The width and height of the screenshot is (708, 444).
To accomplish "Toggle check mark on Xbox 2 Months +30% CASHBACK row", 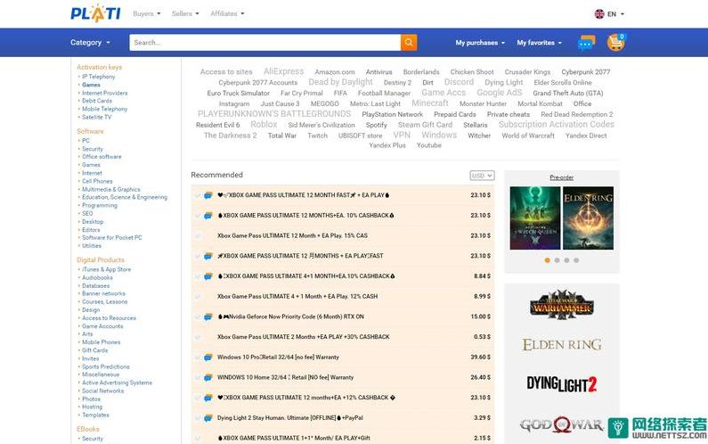I will point(198,337).
